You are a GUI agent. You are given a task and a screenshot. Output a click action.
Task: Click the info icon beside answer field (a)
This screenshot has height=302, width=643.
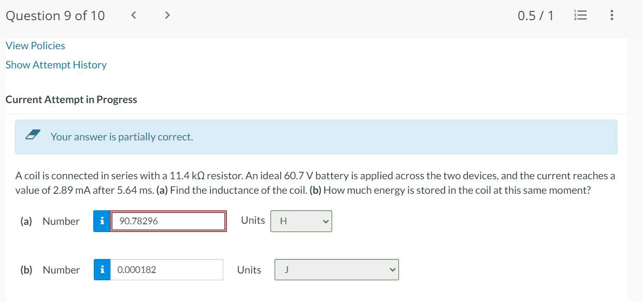coord(102,221)
